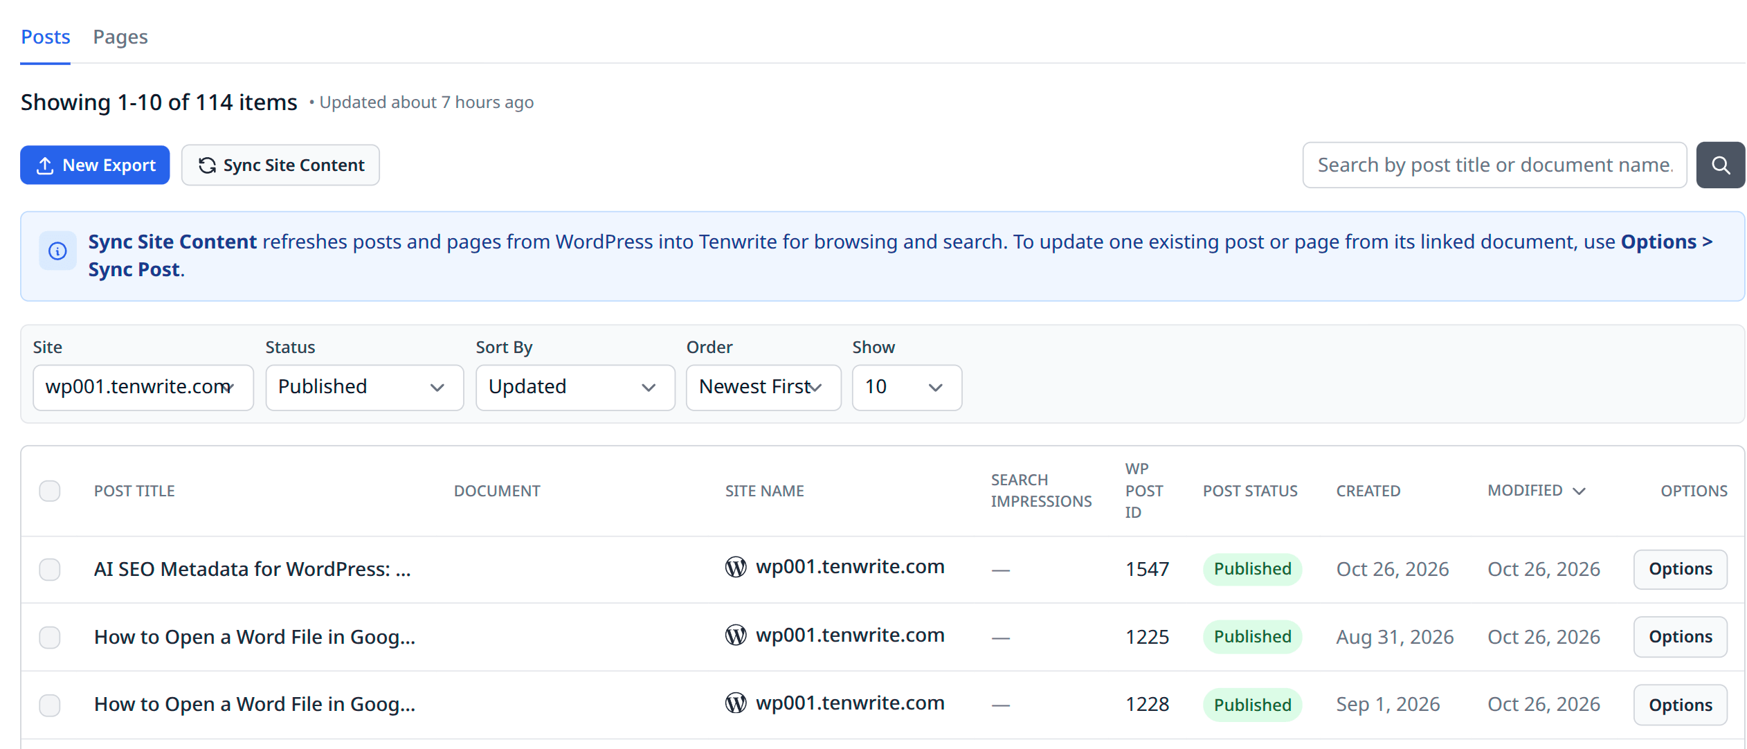1747x749 pixels.
Task: Click the POST TITLE column header
Action: point(134,491)
